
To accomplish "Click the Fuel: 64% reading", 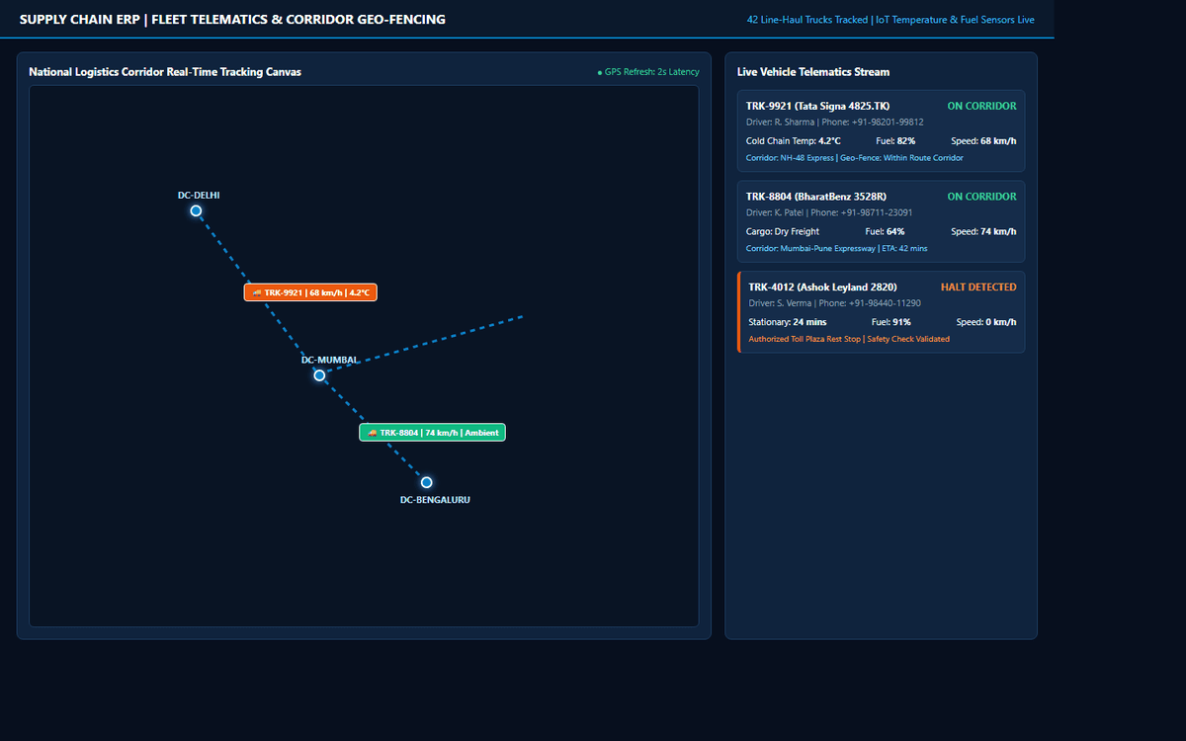I will 885,232.
